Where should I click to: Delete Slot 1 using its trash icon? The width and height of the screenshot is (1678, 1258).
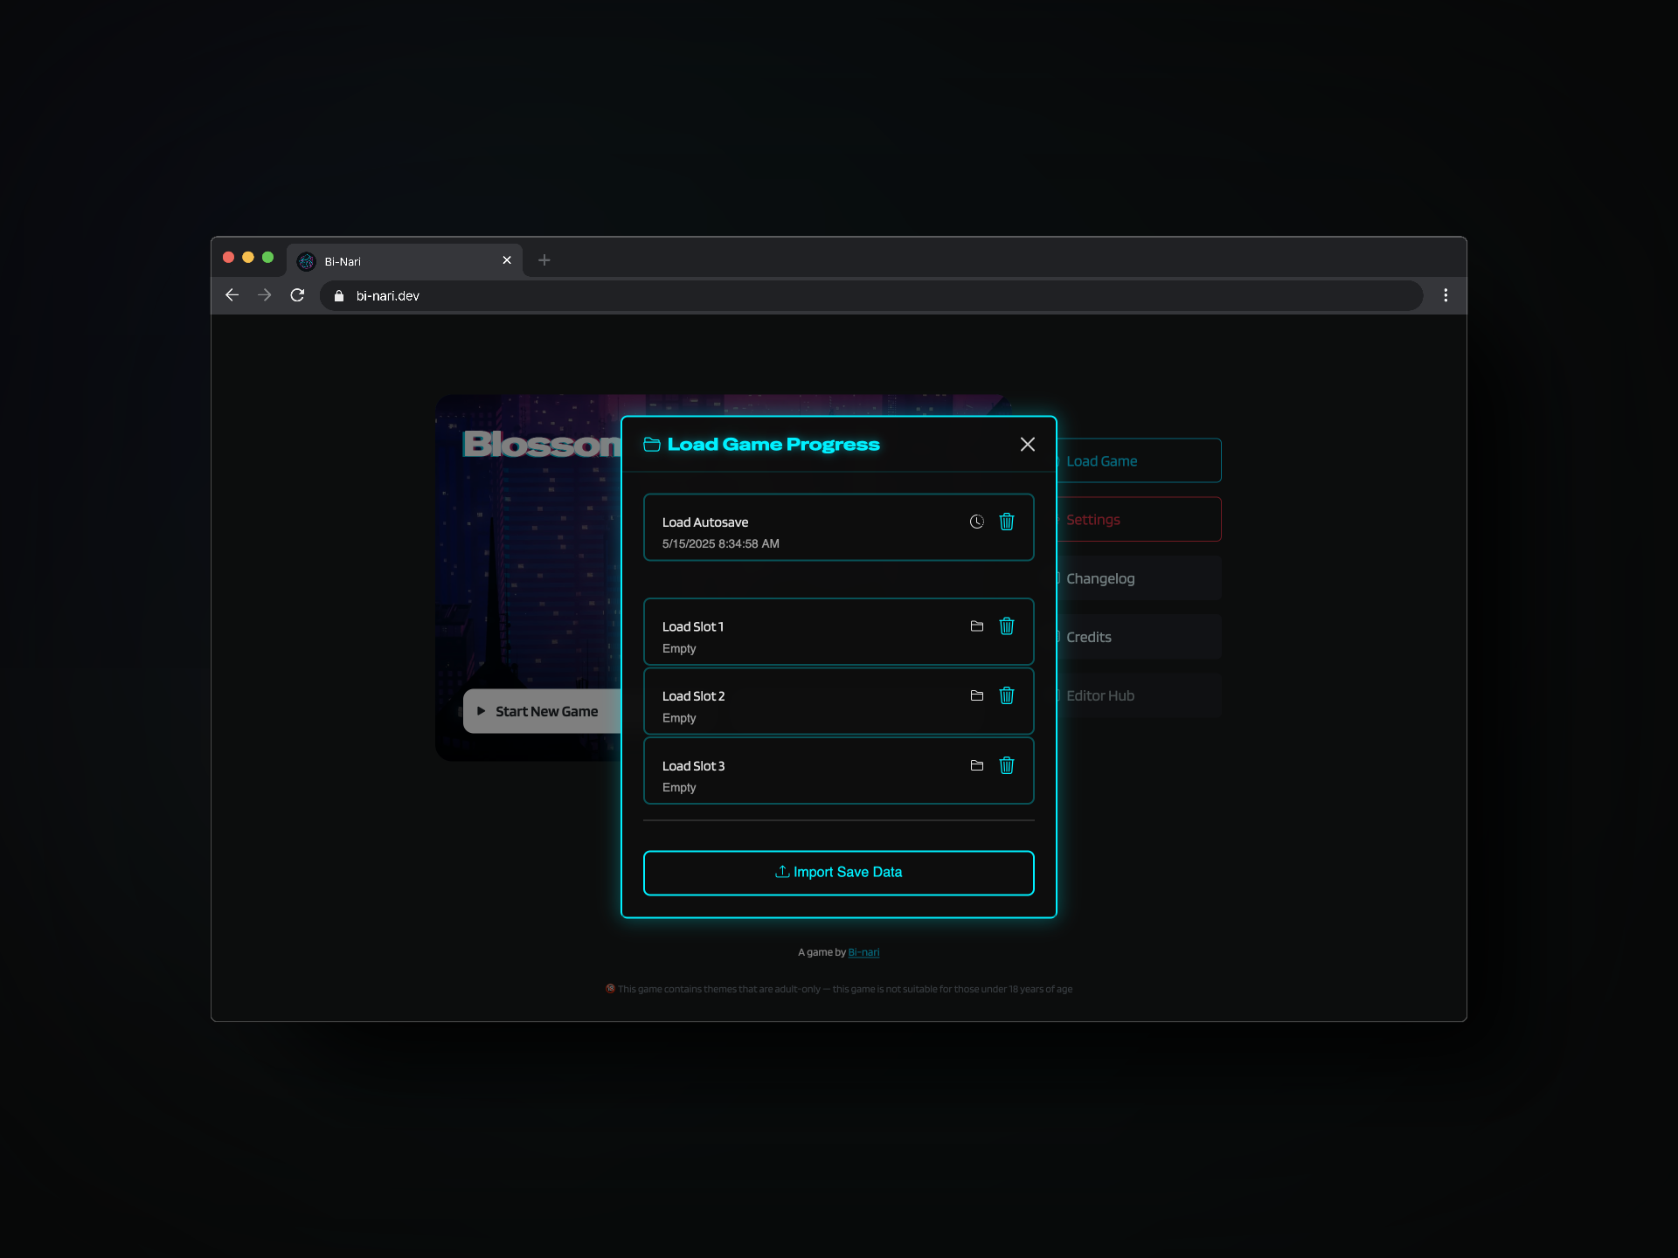(x=1007, y=626)
